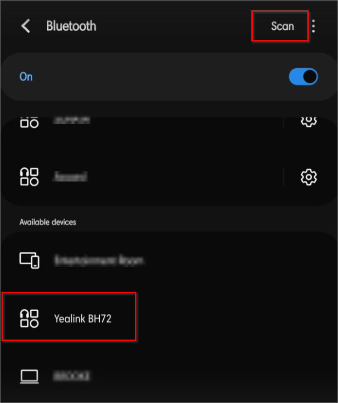Select the blurred name beside the laptop icon

click(x=71, y=376)
